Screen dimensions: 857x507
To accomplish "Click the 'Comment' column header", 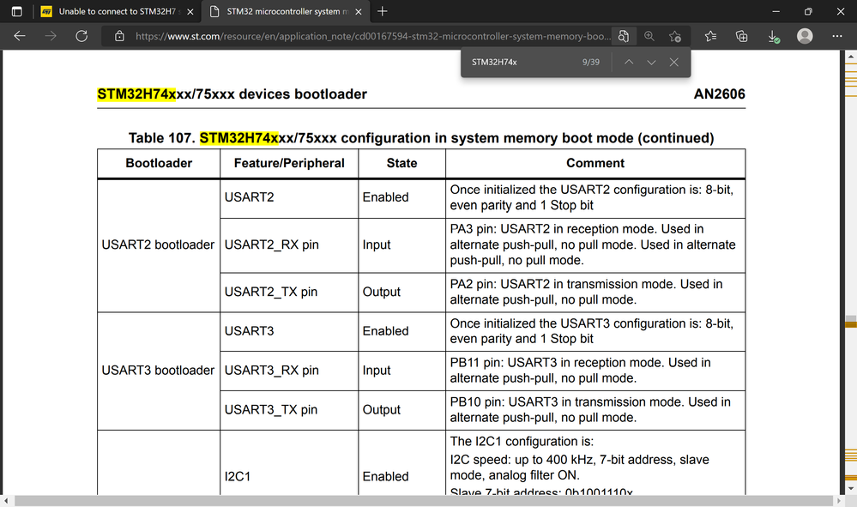I will click(595, 163).
